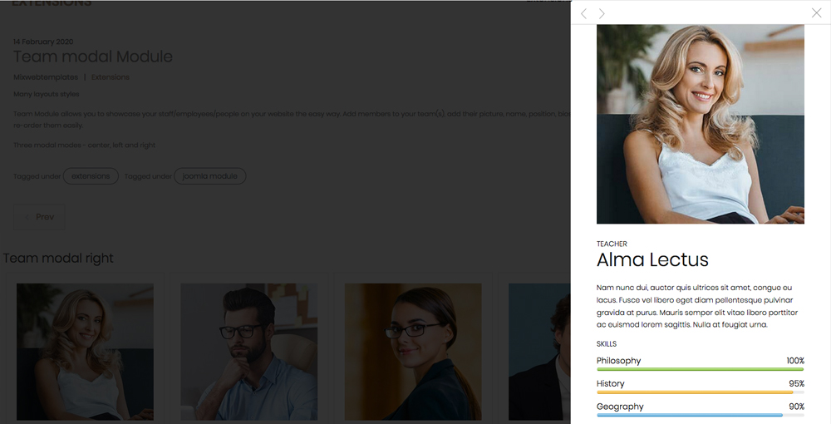Click the orange History skill bar
The height and width of the screenshot is (424, 831).
pyautogui.click(x=695, y=391)
